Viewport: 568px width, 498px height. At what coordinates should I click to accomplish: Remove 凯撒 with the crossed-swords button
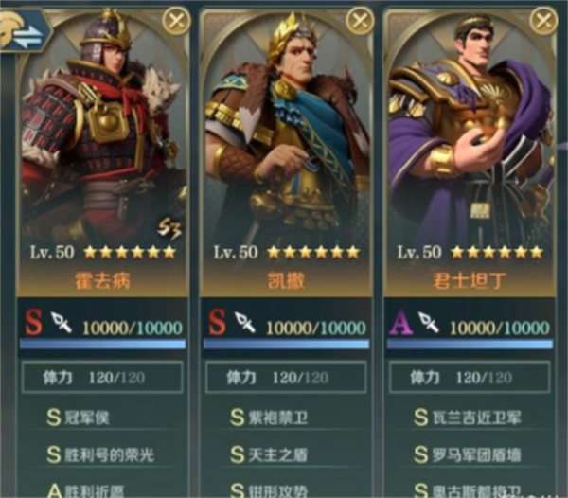[x=360, y=21]
